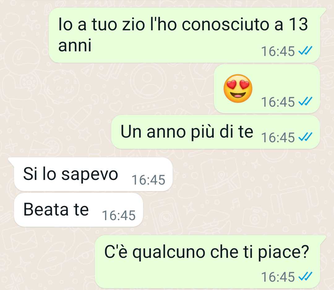Select the message 'Io a tuo zio l'ho conosciuto'
The height and width of the screenshot is (290, 334).
184,35
